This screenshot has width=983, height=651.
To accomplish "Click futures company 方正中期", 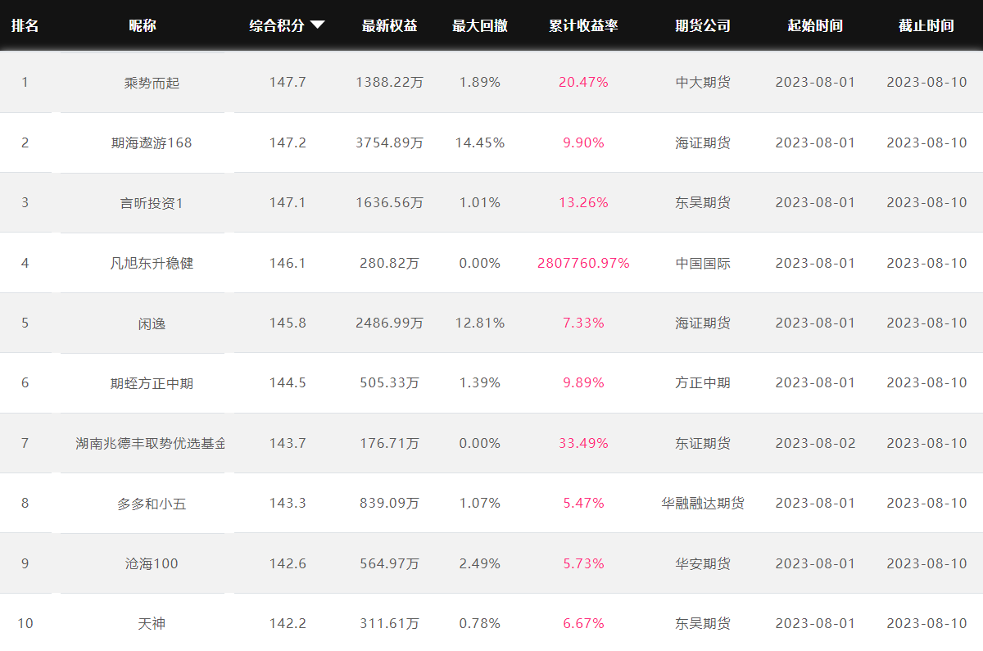I will click(703, 382).
